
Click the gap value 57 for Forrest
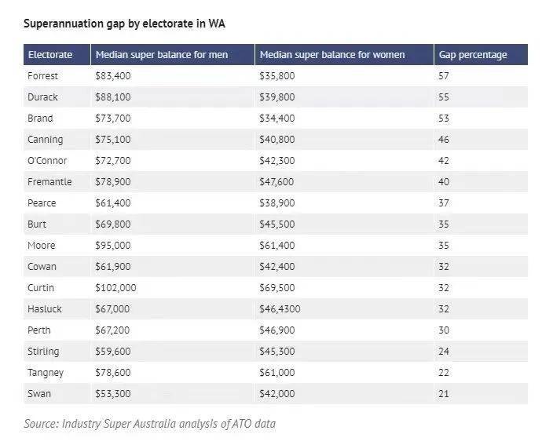444,75
